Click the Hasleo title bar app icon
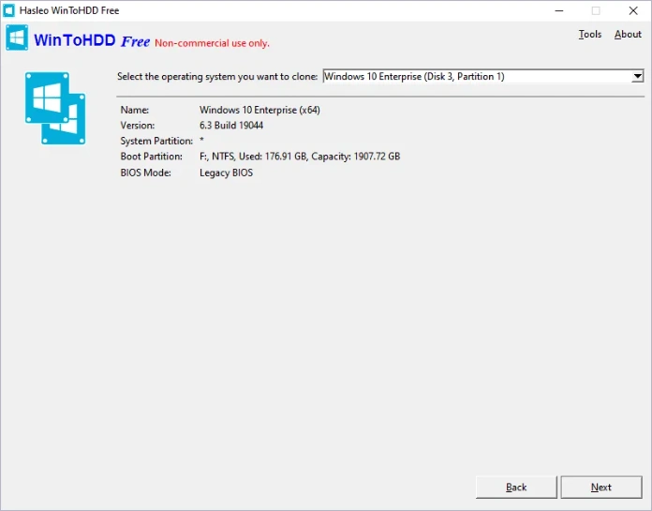The width and height of the screenshot is (652, 511). point(8,10)
